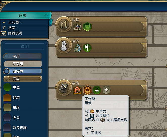The width and height of the screenshot is (167, 137).
Task: Click the orange 建筑 legend swatch
Action: [7, 97]
